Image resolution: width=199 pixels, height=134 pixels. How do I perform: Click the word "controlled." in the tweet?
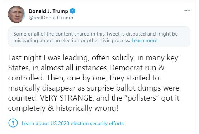[26, 78]
